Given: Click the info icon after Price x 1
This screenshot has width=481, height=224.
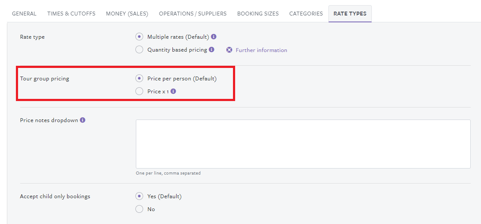Looking at the screenshot, I should coord(173,91).
